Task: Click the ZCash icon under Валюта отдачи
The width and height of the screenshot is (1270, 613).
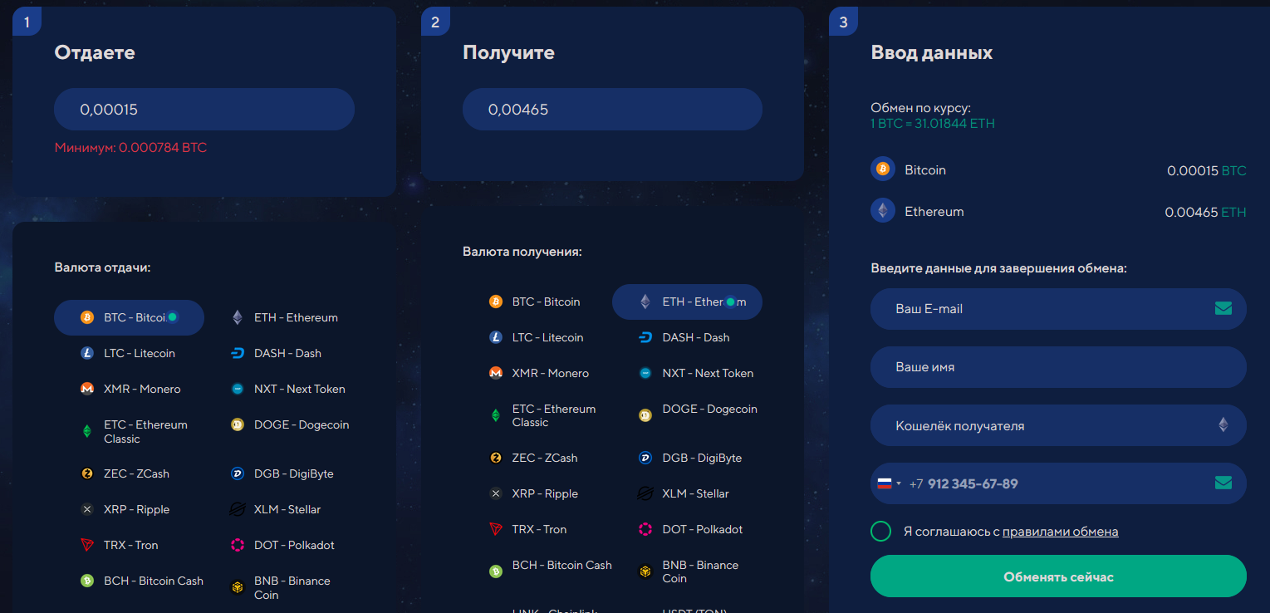Action: click(x=87, y=473)
